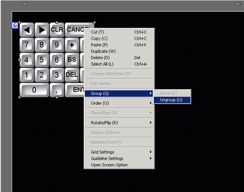Click the plus keypad key
The image size is (244, 192).
[x=72, y=45]
